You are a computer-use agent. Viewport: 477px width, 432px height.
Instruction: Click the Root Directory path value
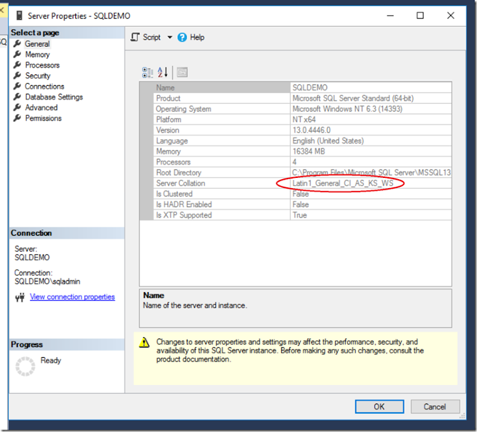(371, 173)
